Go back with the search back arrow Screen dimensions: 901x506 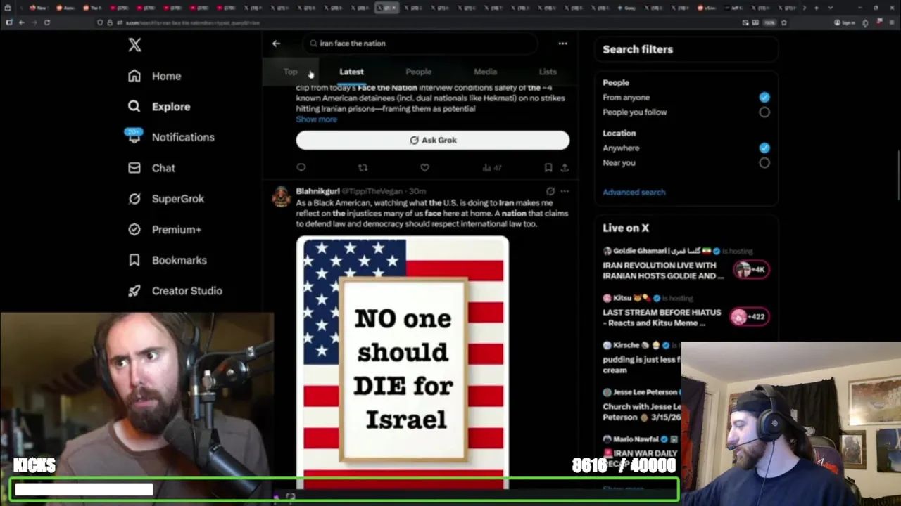(x=276, y=44)
